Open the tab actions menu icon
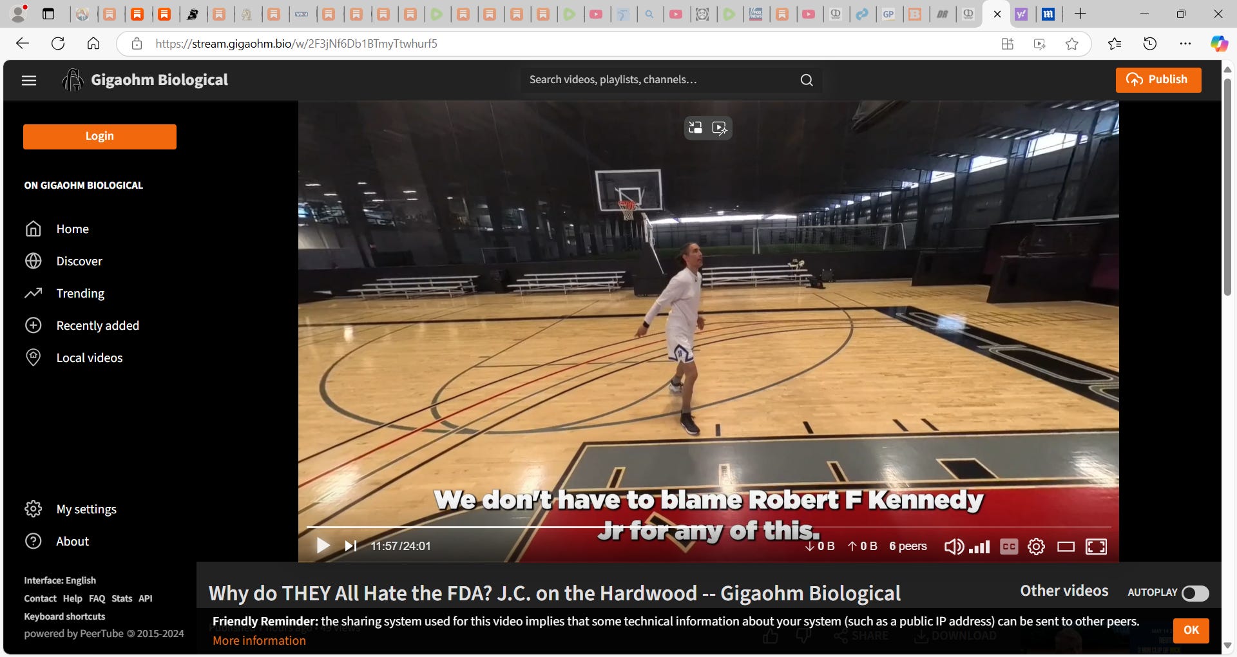The width and height of the screenshot is (1237, 657). [48, 14]
